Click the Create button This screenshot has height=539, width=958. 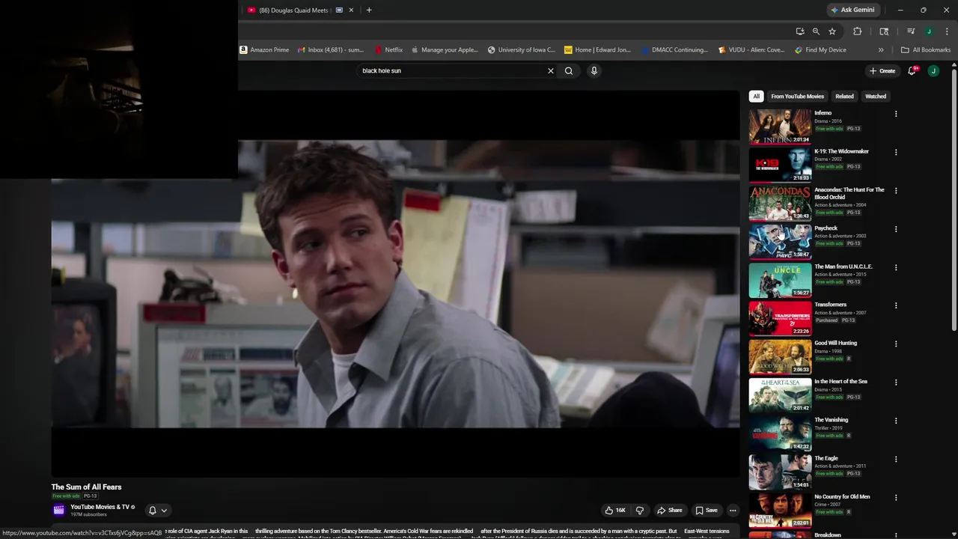pos(882,71)
